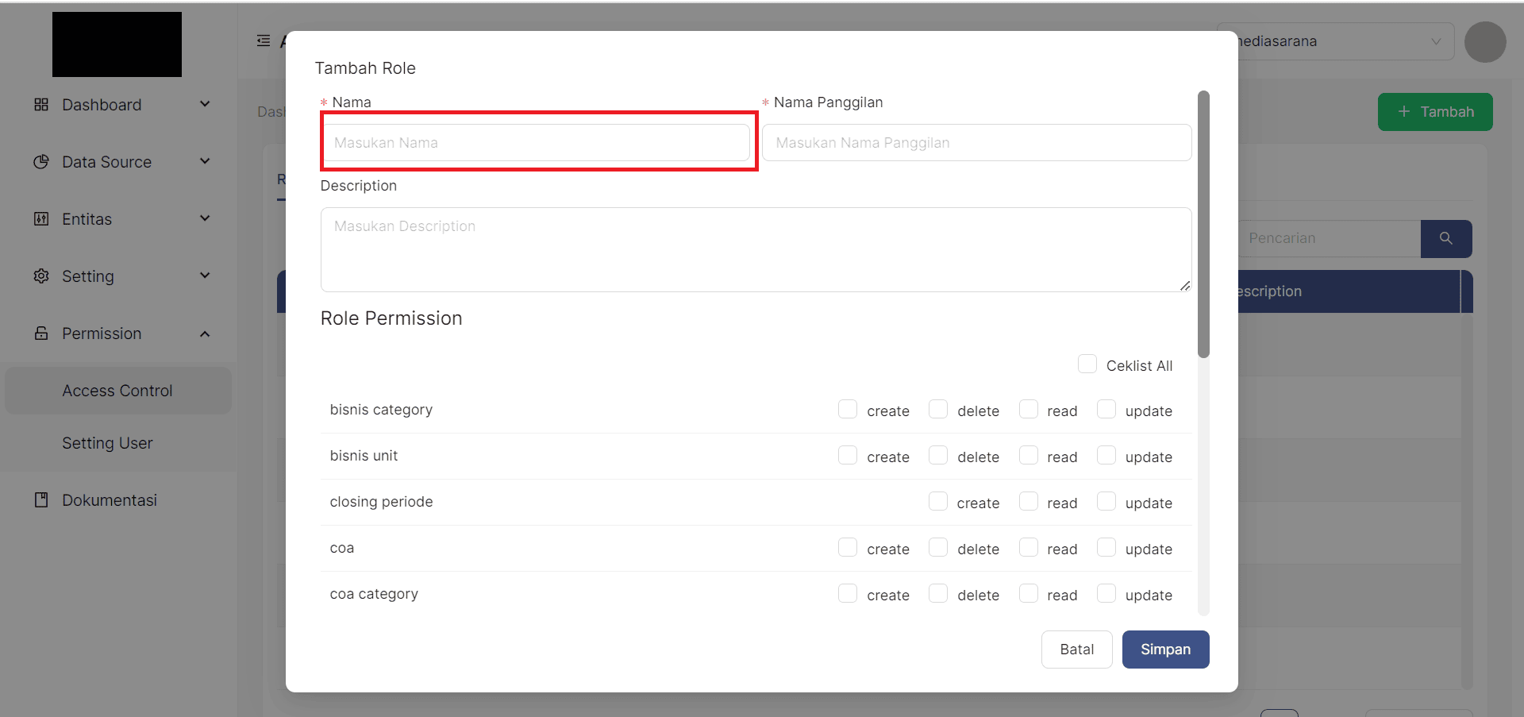Image resolution: width=1524 pixels, height=717 pixels.
Task: Check update permission for closing periode
Action: (x=1106, y=502)
